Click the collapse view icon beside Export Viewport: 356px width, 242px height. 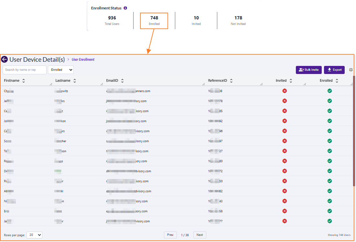(x=351, y=70)
